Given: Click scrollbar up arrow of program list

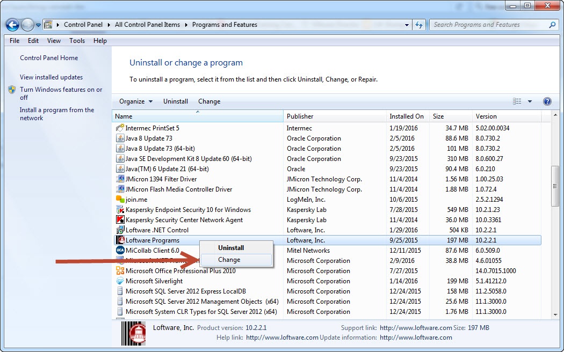Looking at the screenshot, I should tap(555, 115).
